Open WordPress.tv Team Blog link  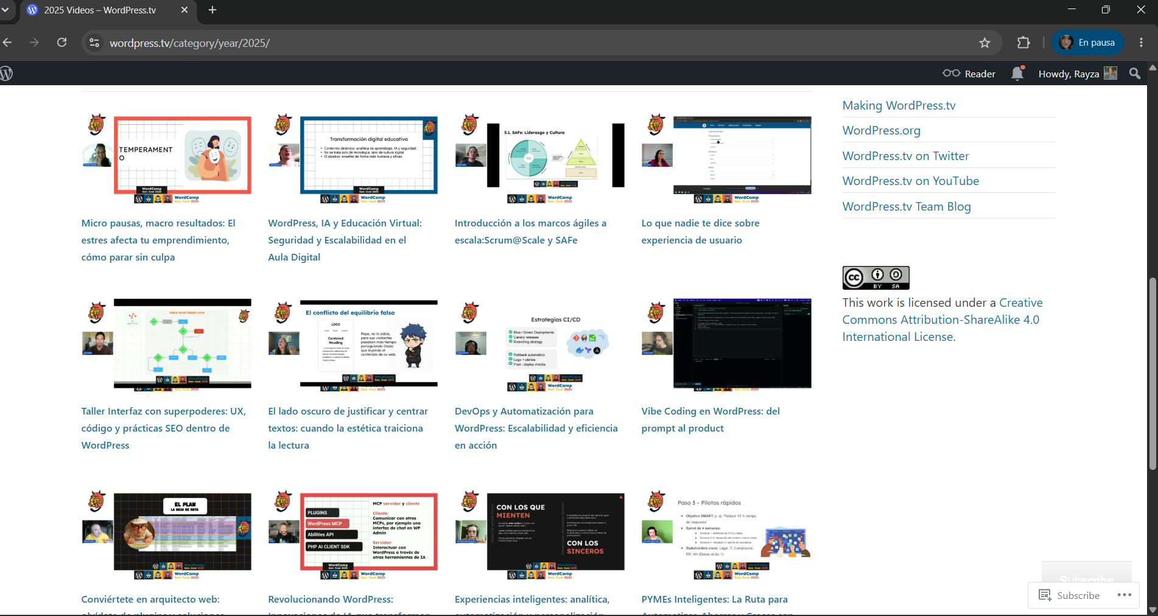[x=906, y=206]
